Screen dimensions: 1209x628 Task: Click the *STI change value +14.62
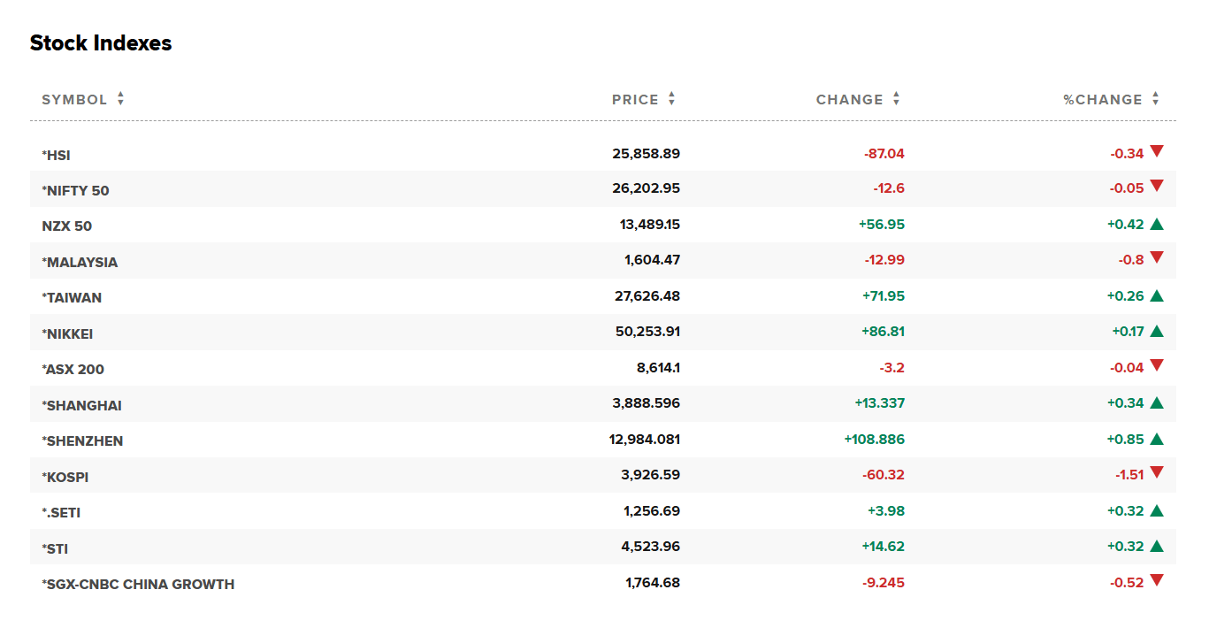[x=883, y=547]
